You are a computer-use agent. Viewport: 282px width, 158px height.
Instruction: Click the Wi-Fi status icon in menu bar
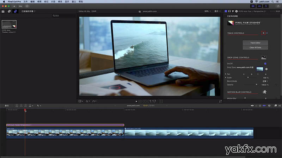(256, 2)
